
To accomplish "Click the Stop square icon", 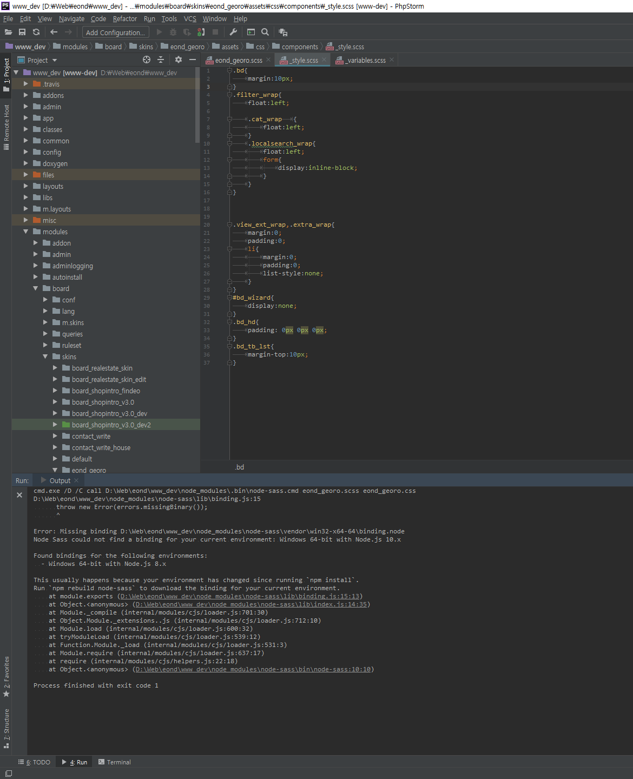I will point(215,32).
